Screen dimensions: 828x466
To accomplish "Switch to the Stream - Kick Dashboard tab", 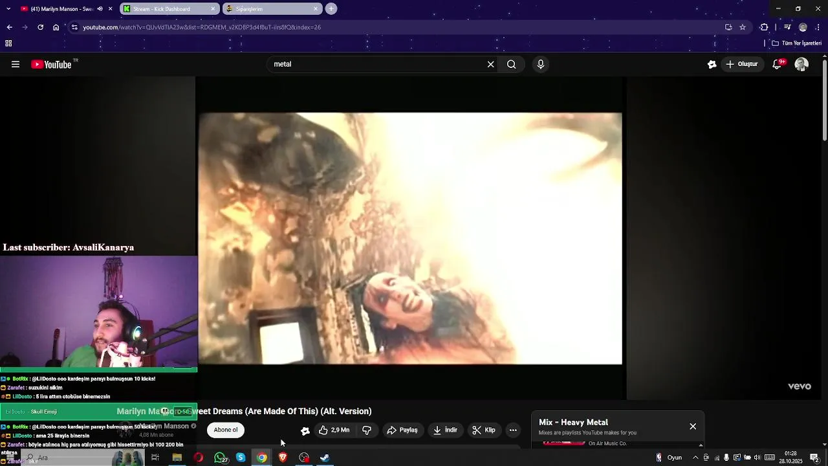I will pos(169,9).
